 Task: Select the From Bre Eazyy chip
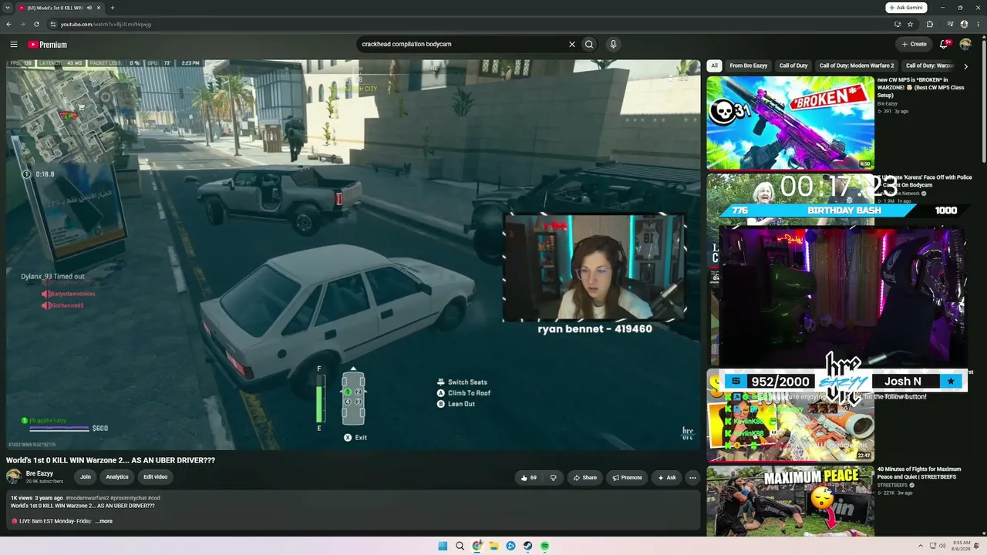[x=749, y=66]
